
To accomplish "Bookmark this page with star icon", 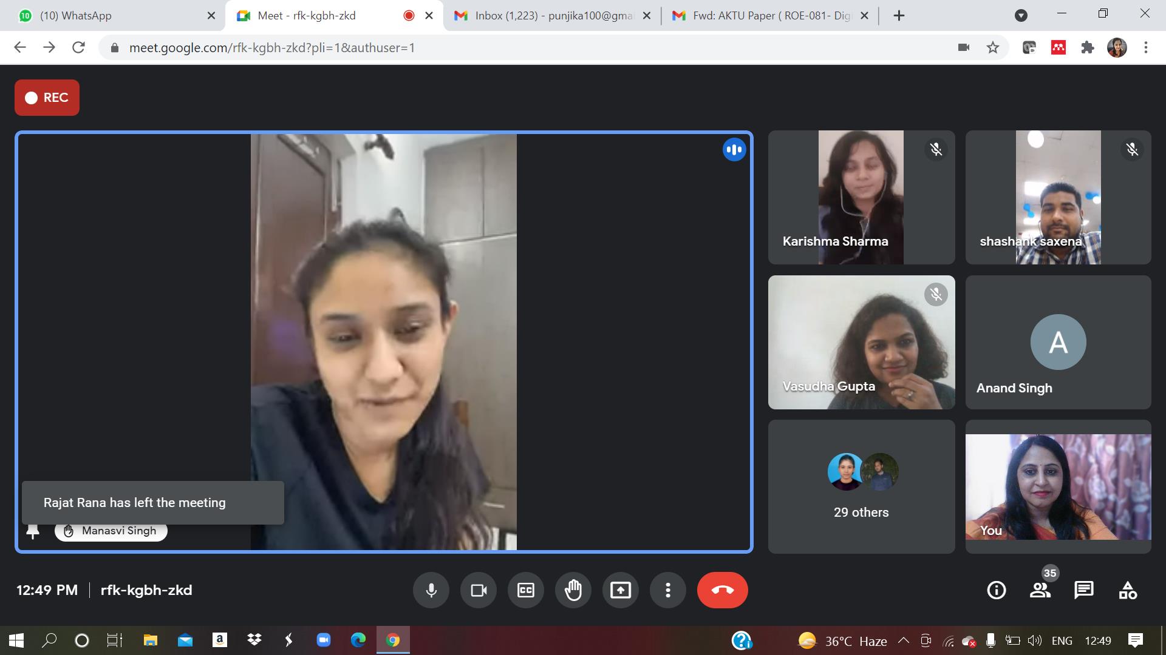I will (993, 47).
